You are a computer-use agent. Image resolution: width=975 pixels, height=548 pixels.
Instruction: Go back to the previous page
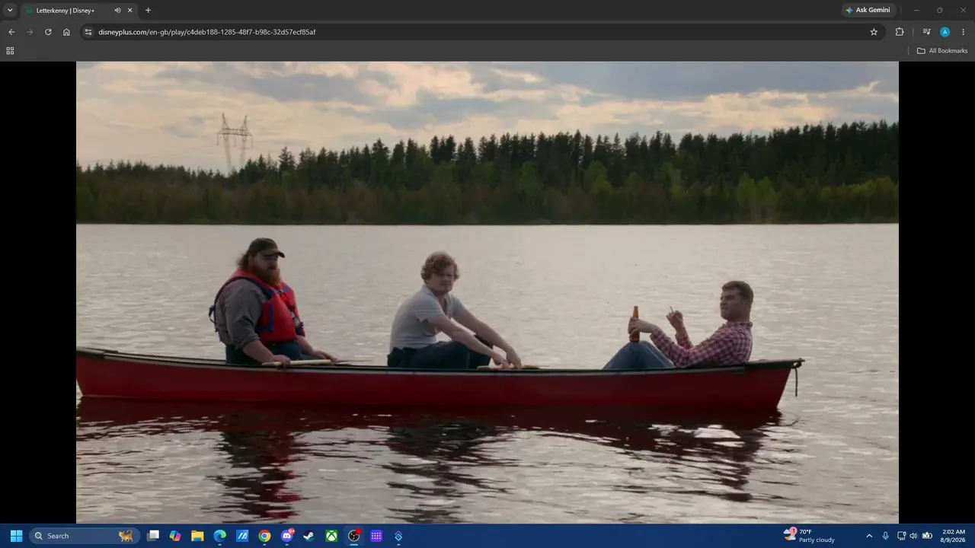coord(11,32)
